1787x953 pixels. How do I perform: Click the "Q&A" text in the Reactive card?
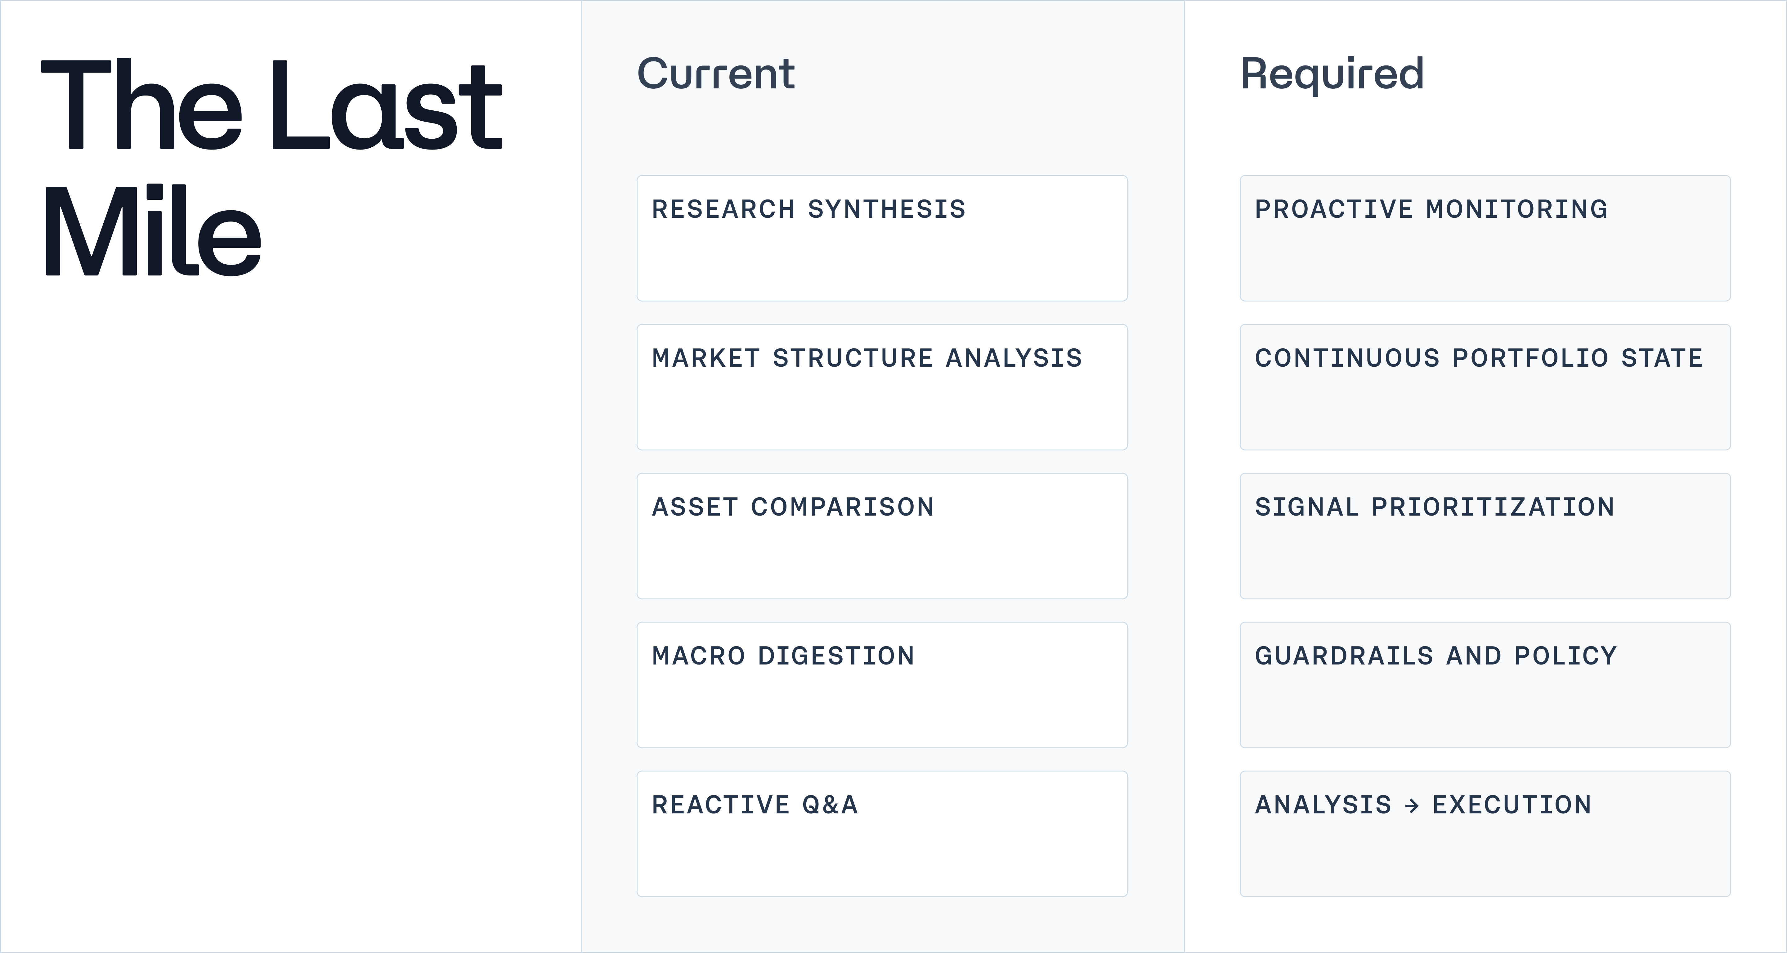[x=830, y=805]
